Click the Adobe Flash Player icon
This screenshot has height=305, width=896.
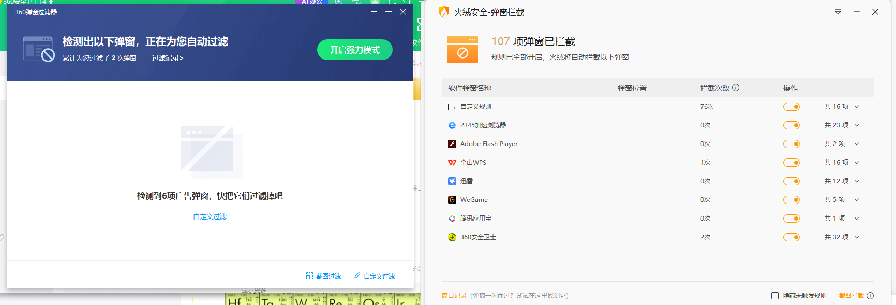point(452,144)
